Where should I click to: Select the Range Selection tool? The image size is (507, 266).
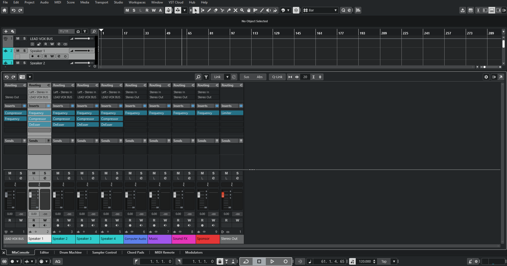[x=202, y=10]
